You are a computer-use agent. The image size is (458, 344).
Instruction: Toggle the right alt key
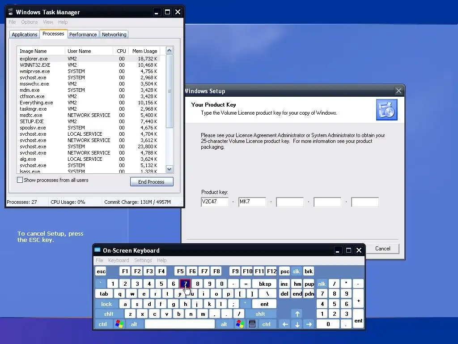[x=224, y=324]
